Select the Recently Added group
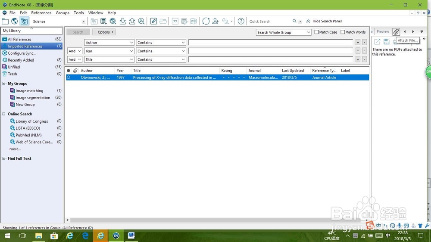This screenshot has width=431, height=242. 31,60
